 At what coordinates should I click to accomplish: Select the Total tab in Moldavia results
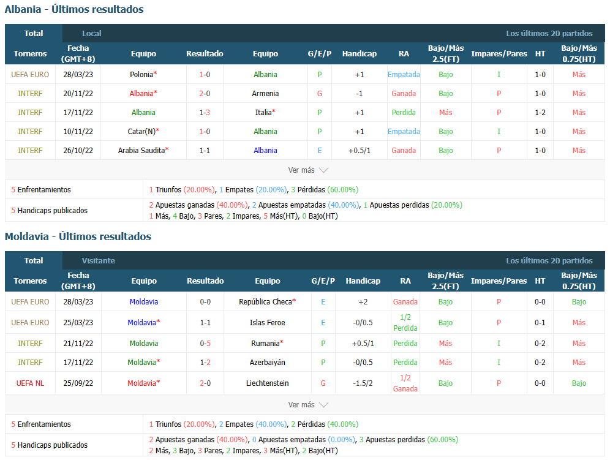coord(34,261)
